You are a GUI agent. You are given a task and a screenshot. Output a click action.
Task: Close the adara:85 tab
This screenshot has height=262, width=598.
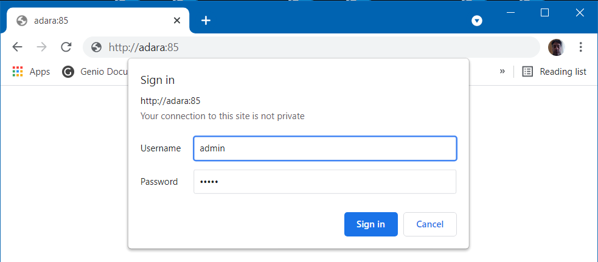click(177, 21)
